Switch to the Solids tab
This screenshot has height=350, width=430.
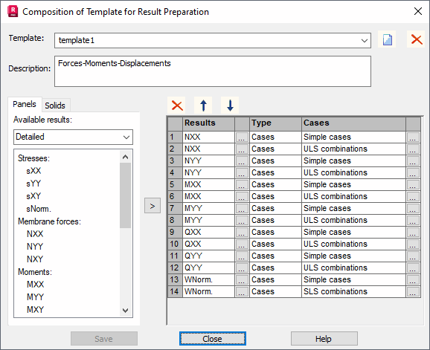pos(55,106)
